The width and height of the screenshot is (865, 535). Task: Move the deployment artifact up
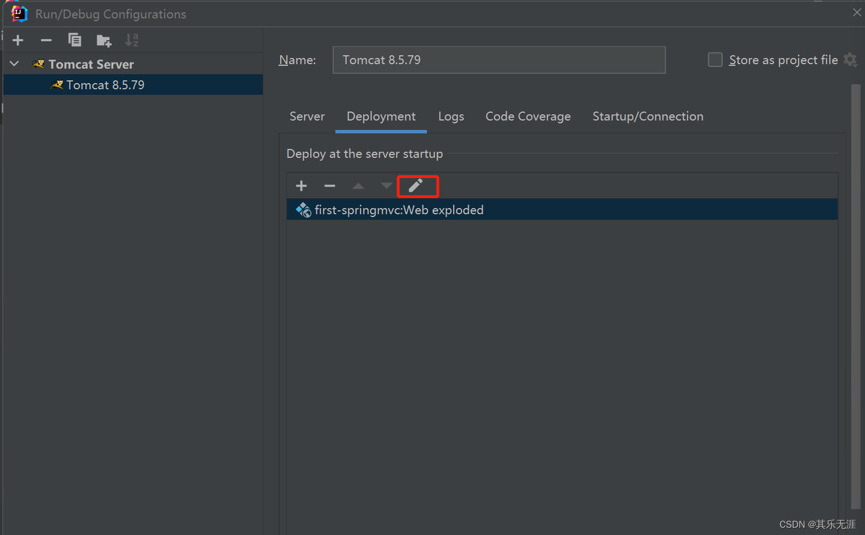[358, 185]
